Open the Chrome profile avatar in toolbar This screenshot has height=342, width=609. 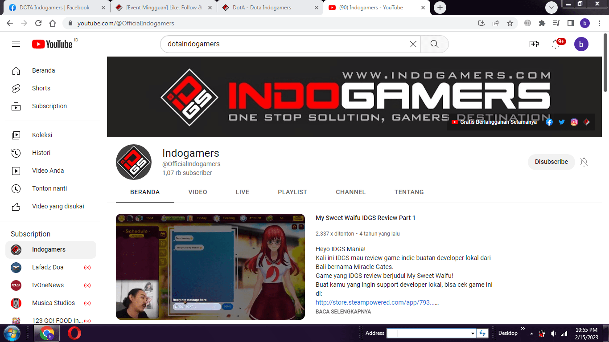click(x=585, y=23)
